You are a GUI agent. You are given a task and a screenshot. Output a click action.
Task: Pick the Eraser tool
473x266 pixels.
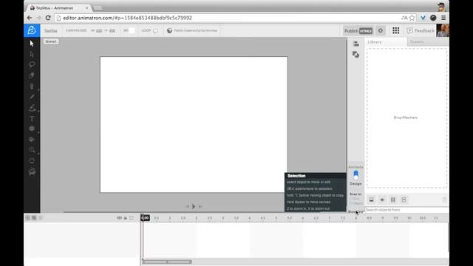[32, 75]
